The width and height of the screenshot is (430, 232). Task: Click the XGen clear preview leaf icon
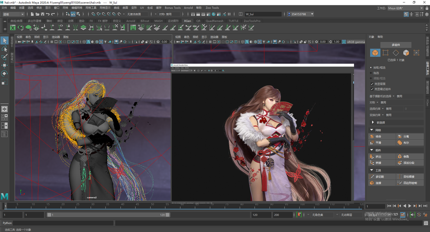tap(28, 27)
